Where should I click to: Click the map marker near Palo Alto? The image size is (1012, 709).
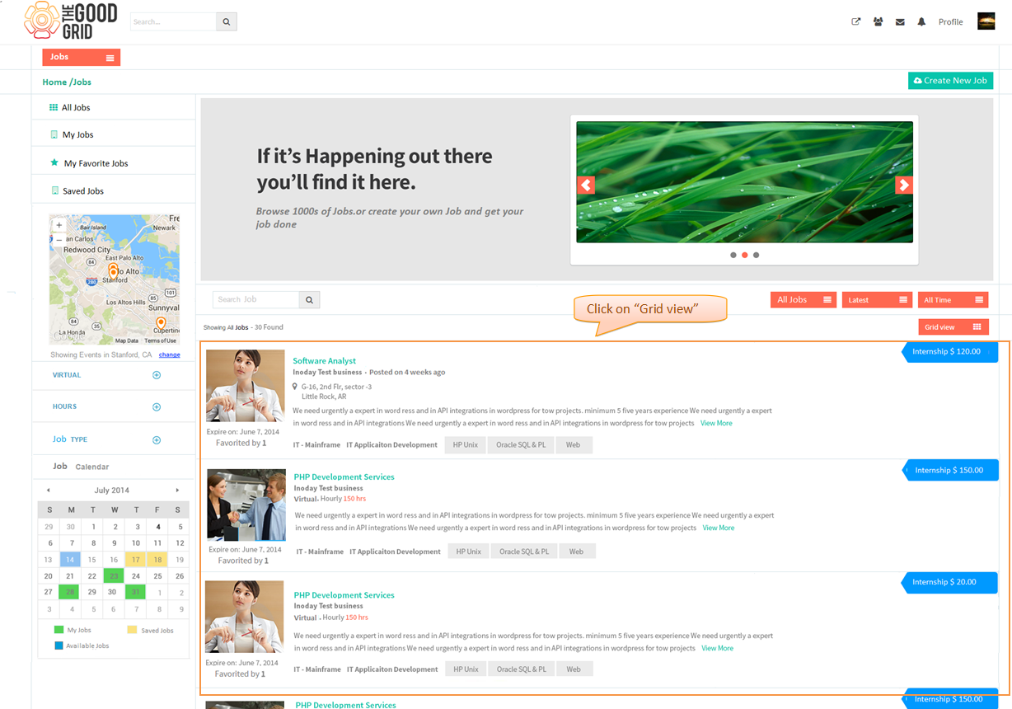[114, 270]
